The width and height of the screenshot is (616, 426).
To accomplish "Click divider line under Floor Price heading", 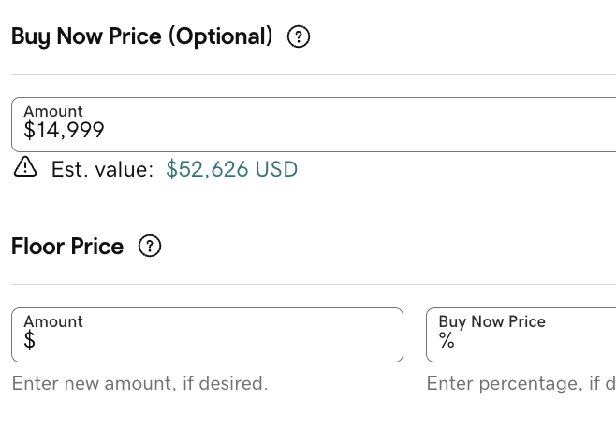I will coord(314,285).
